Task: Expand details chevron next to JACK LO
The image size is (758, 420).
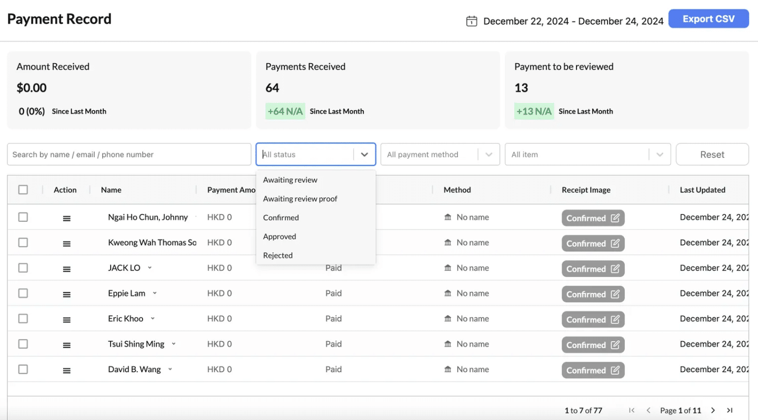Action: coord(149,268)
